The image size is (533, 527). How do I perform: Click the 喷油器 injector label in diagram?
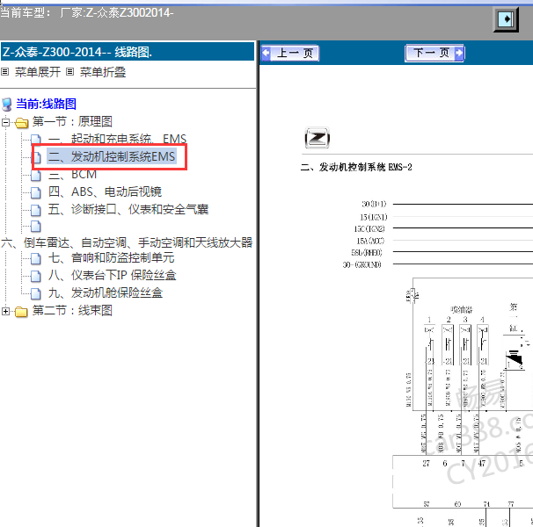pos(462,309)
